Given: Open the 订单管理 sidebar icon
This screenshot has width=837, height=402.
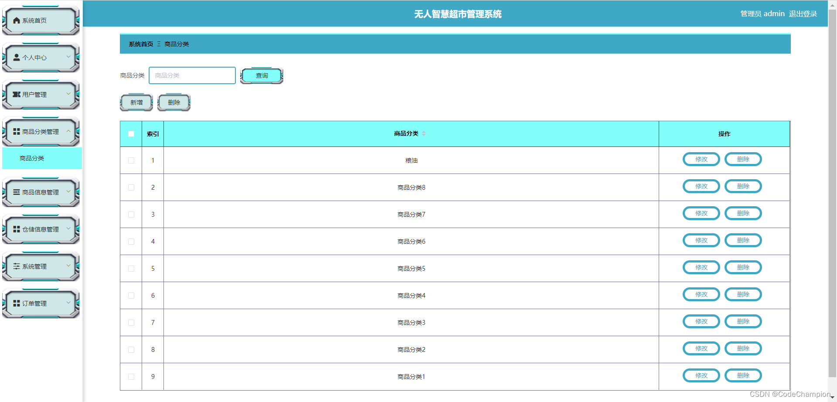Looking at the screenshot, I should tap(16, 303).
